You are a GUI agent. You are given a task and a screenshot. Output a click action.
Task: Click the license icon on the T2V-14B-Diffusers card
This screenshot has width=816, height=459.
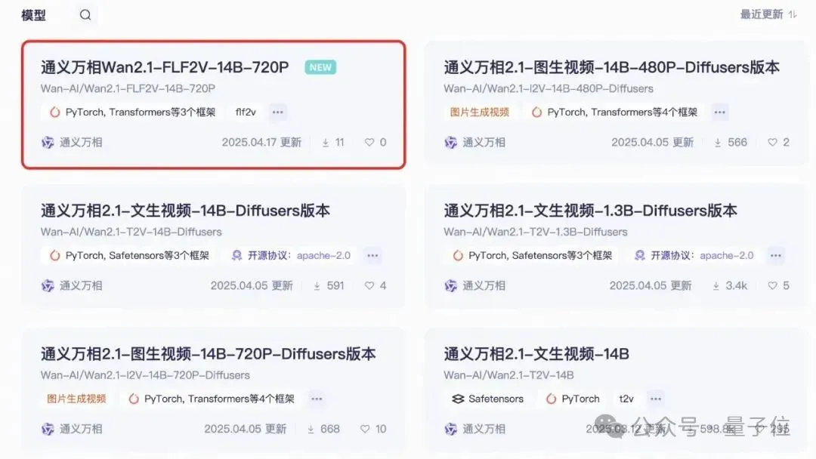(x=236, y=255)
